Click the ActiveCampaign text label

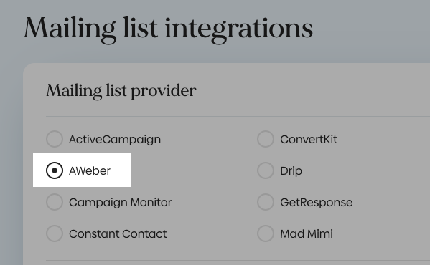115,140
